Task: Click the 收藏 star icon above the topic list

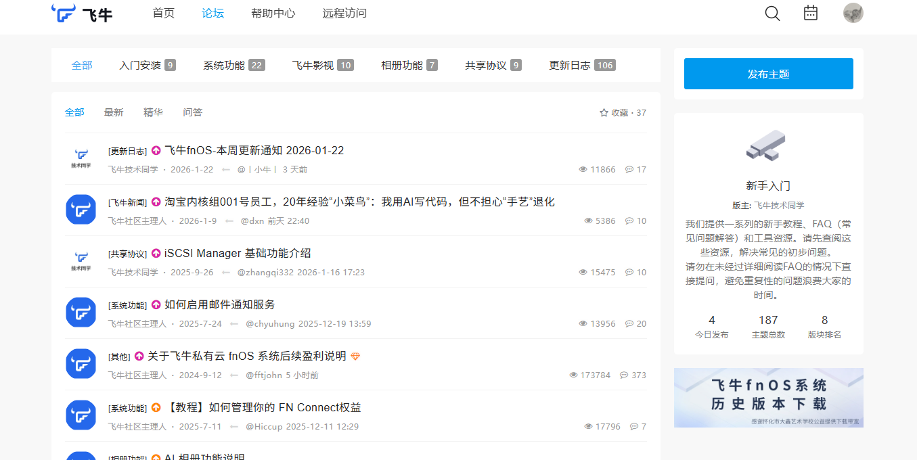Action: 603,112
